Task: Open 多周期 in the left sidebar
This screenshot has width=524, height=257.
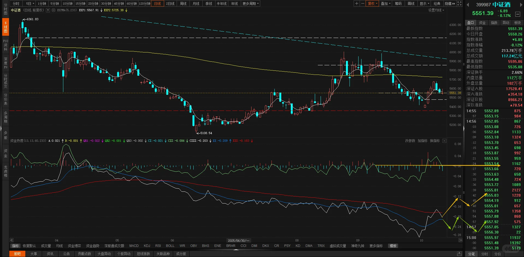Action: click(5, 117)
